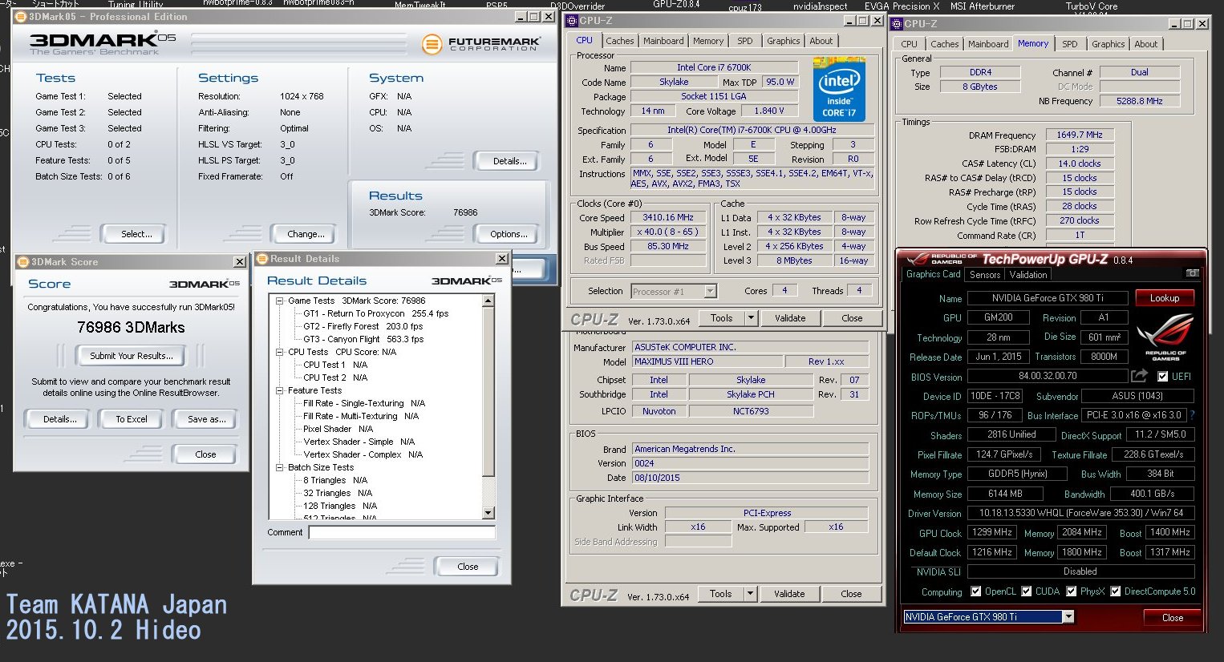Click the Futuremark Corporation logo in 3DMark05
The width and height of the screenshot is (1224, 662).
coord(482,43)
